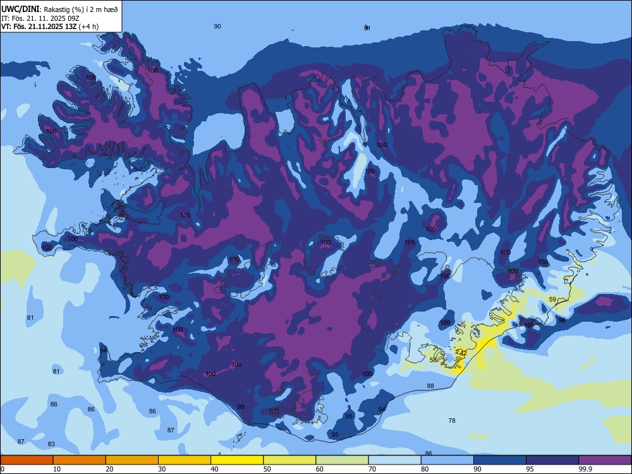Click the legend tick label '50'
This screenshot has height=474, width=632.
point(267,469)
